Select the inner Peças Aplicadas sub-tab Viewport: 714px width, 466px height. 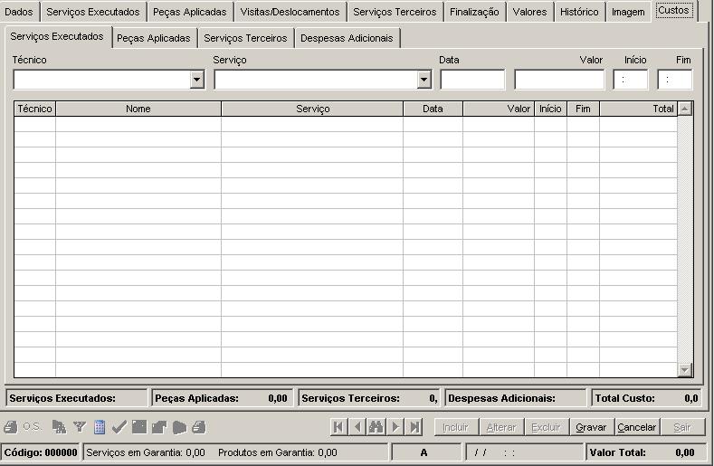[x=154, y=38]
